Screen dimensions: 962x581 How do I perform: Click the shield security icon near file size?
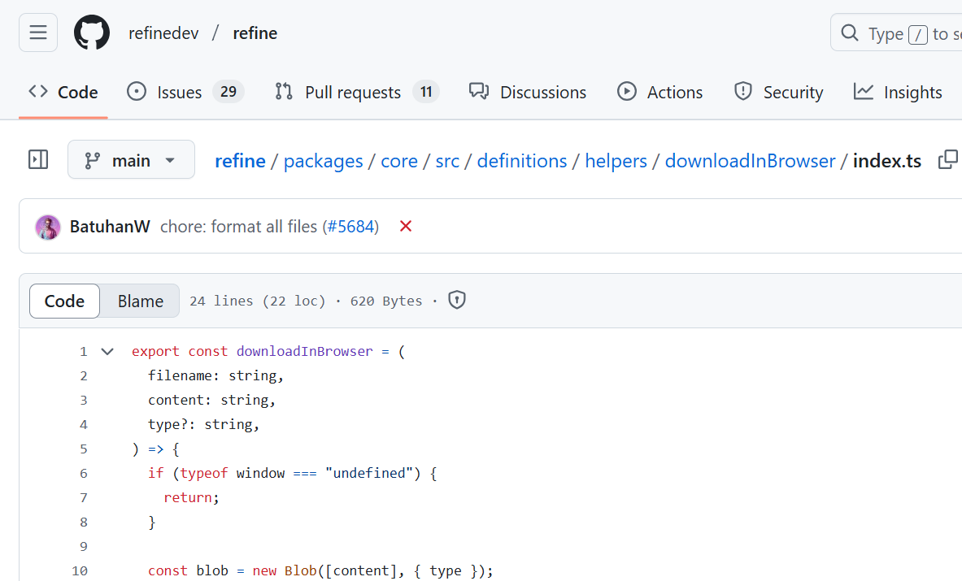point(457,301)
